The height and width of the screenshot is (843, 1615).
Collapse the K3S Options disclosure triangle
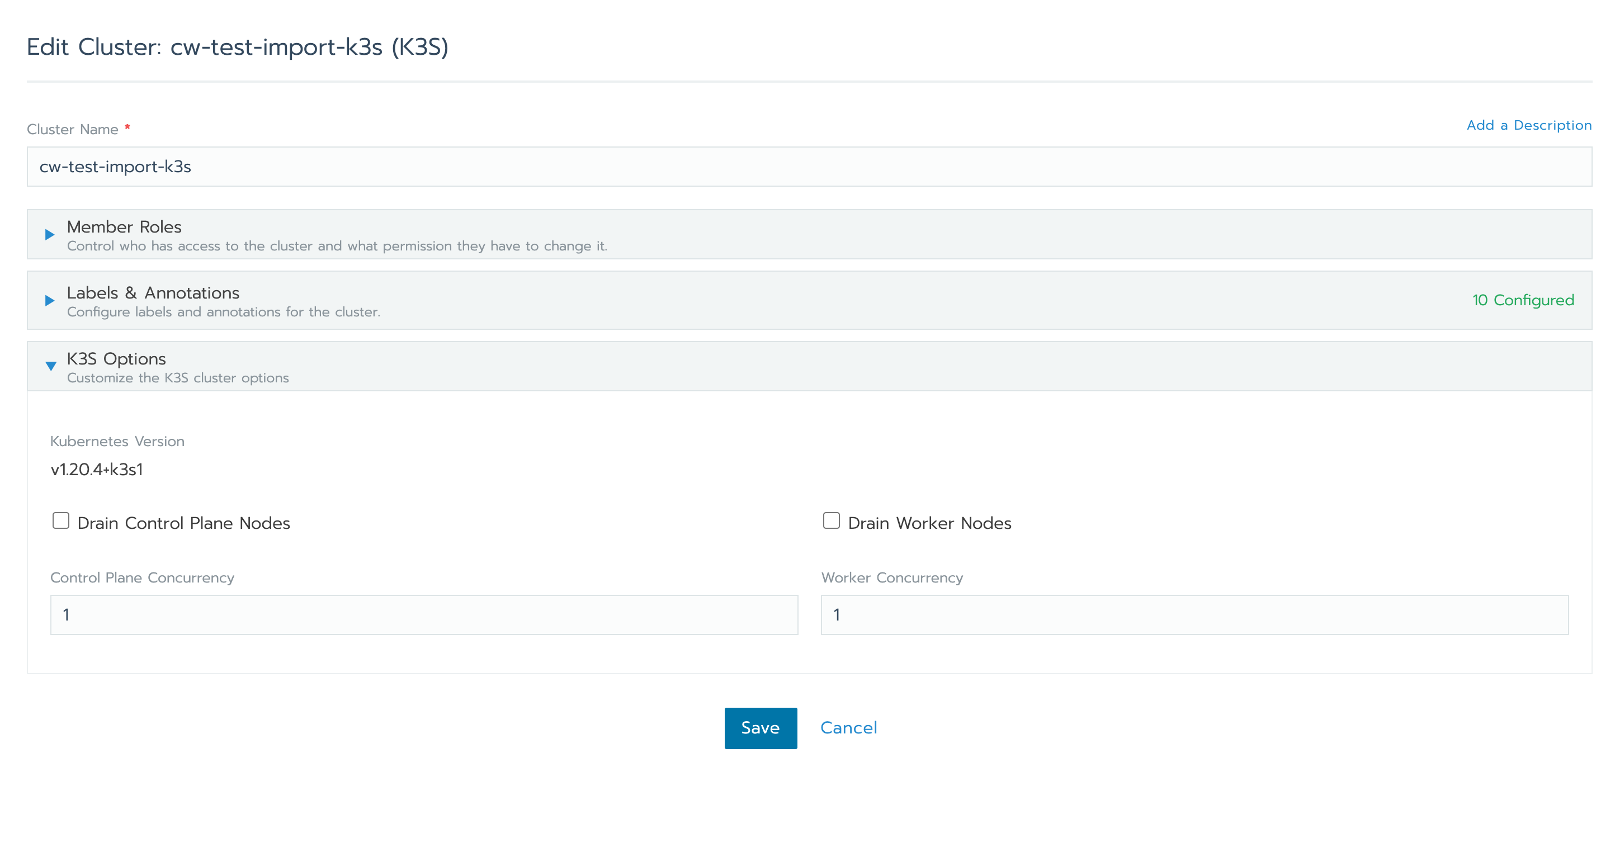pyautogui.click(x=50, y=367)
